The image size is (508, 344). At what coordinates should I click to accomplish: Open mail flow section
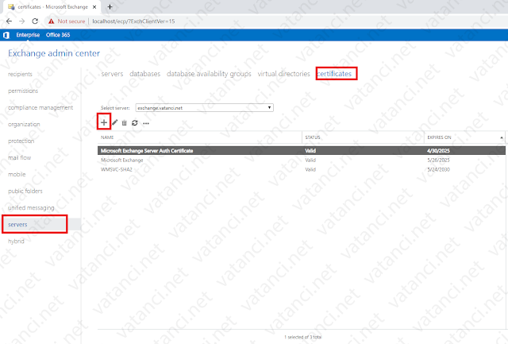coord(19,157)
